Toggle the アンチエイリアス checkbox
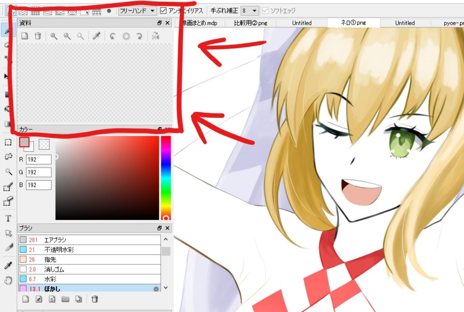Viewport: 464px width, 312px height. [164, 10]
